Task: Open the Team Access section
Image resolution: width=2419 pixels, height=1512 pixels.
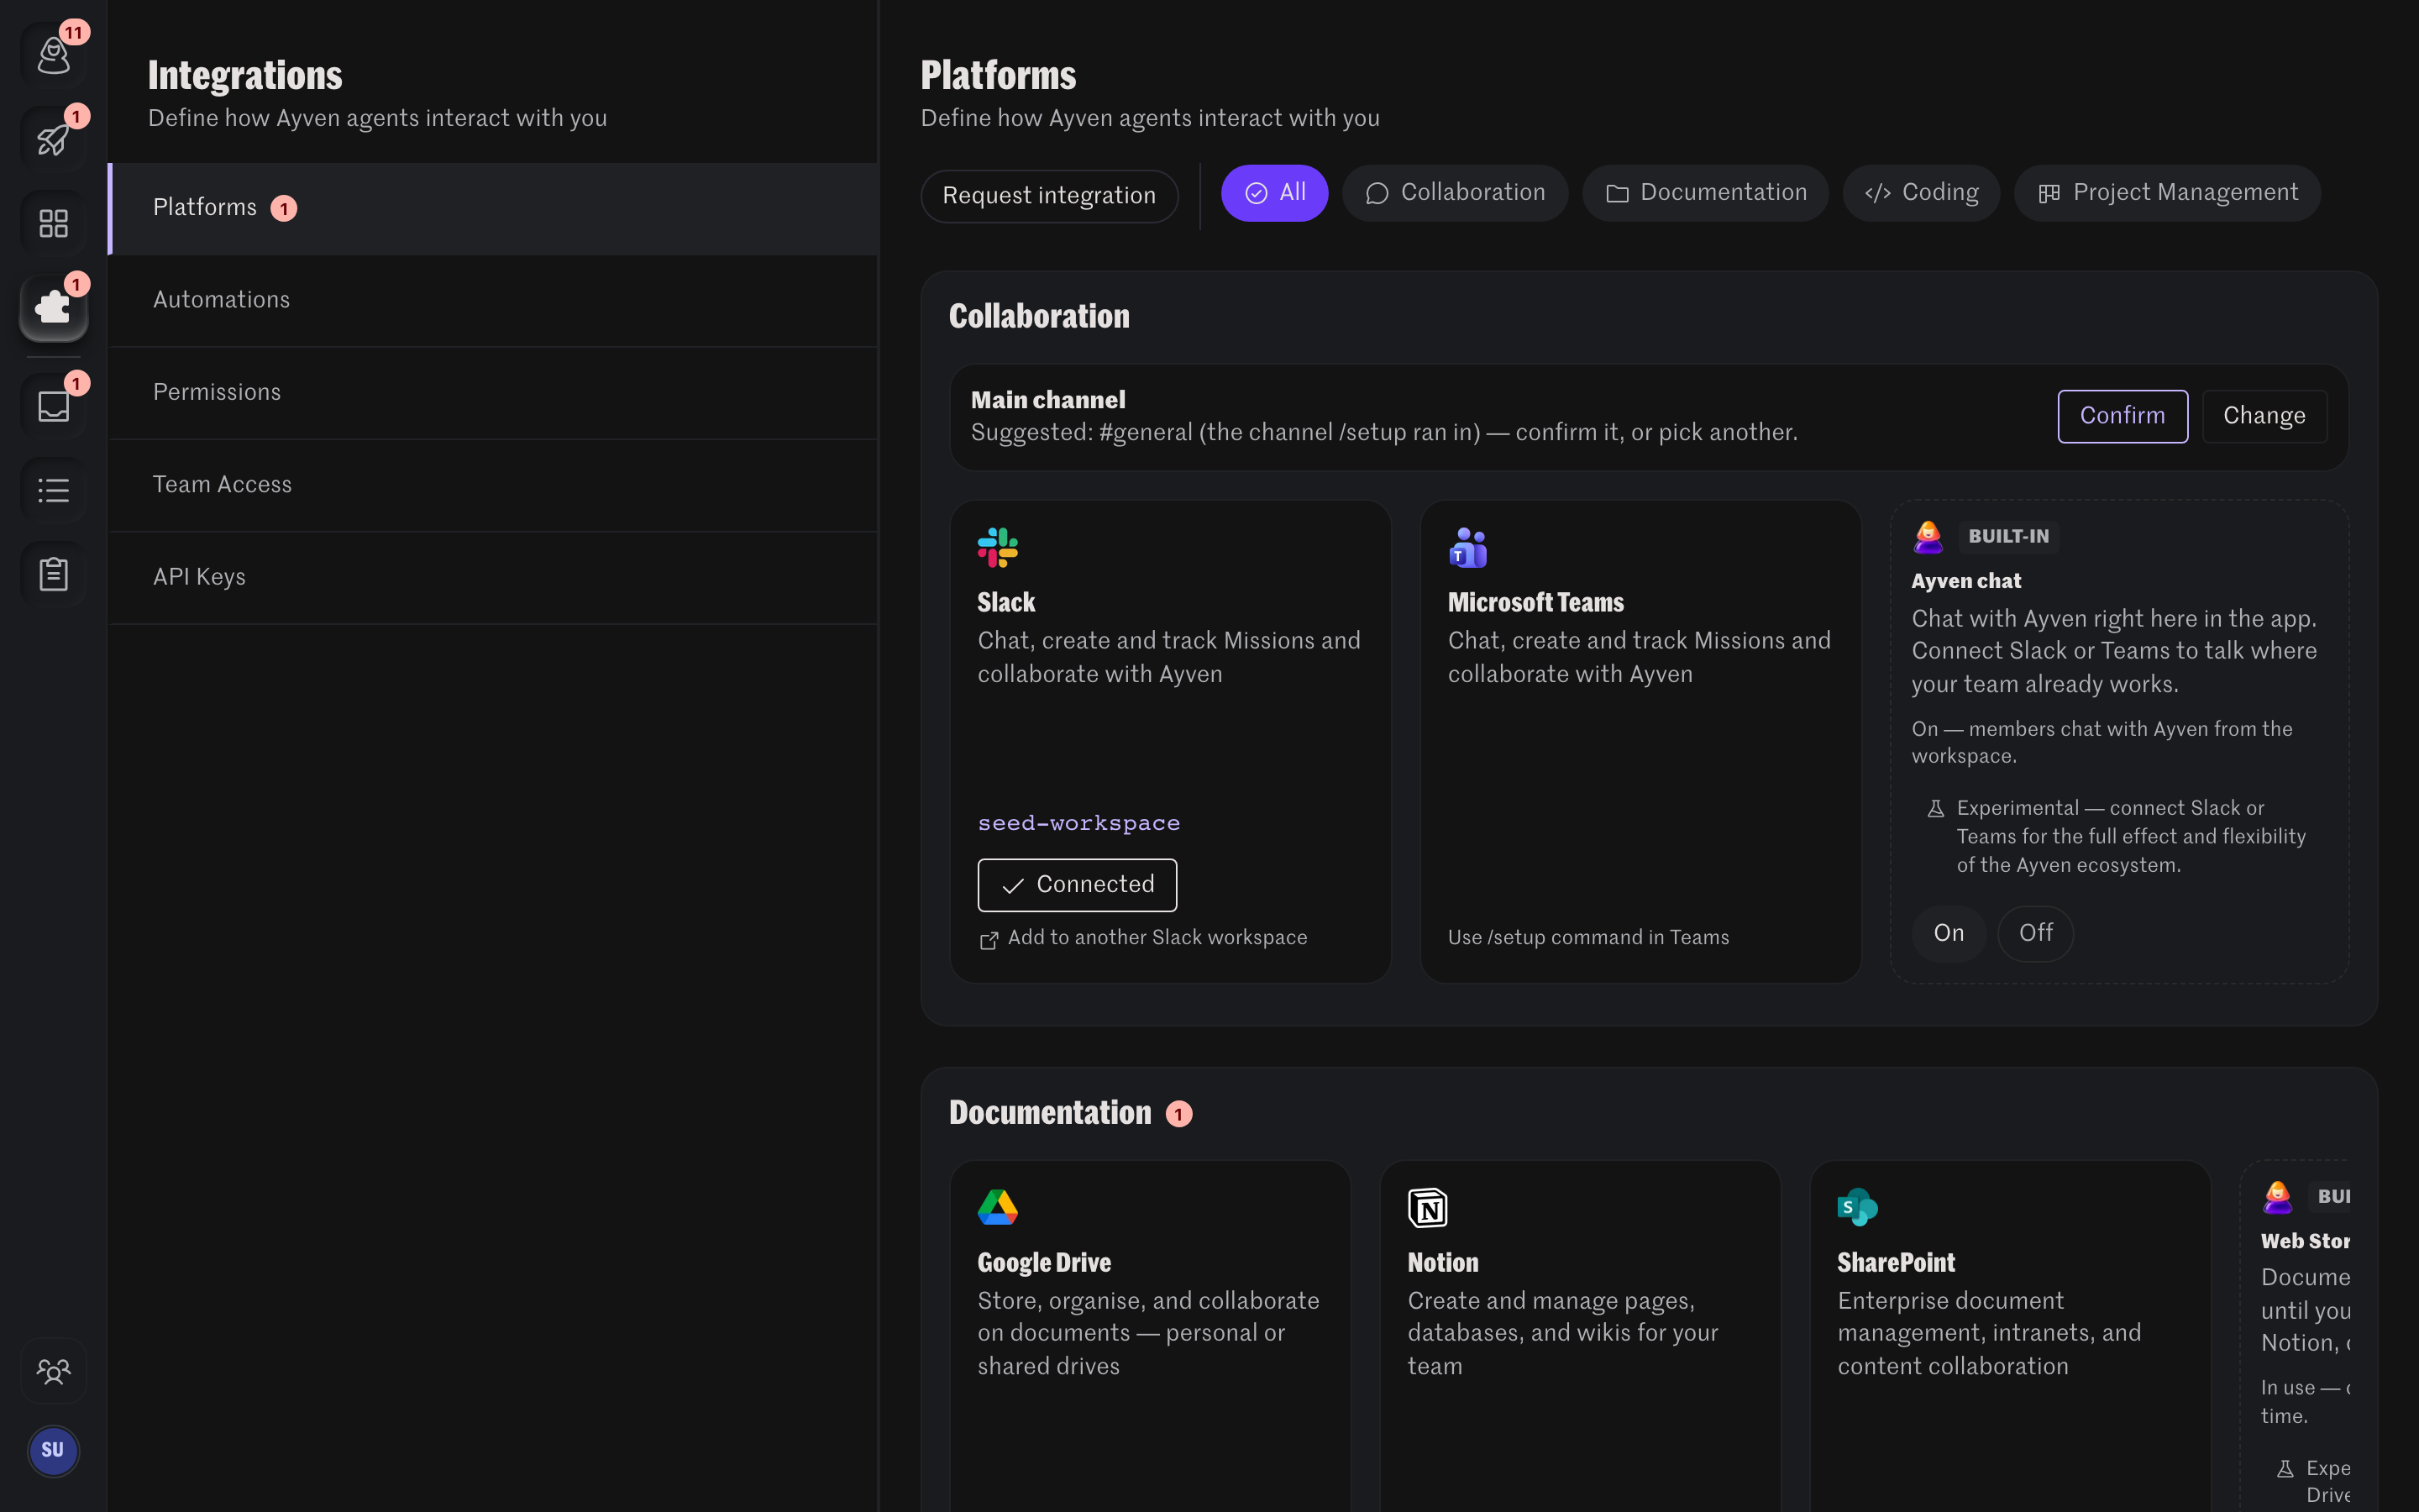Action: (493, 485)
